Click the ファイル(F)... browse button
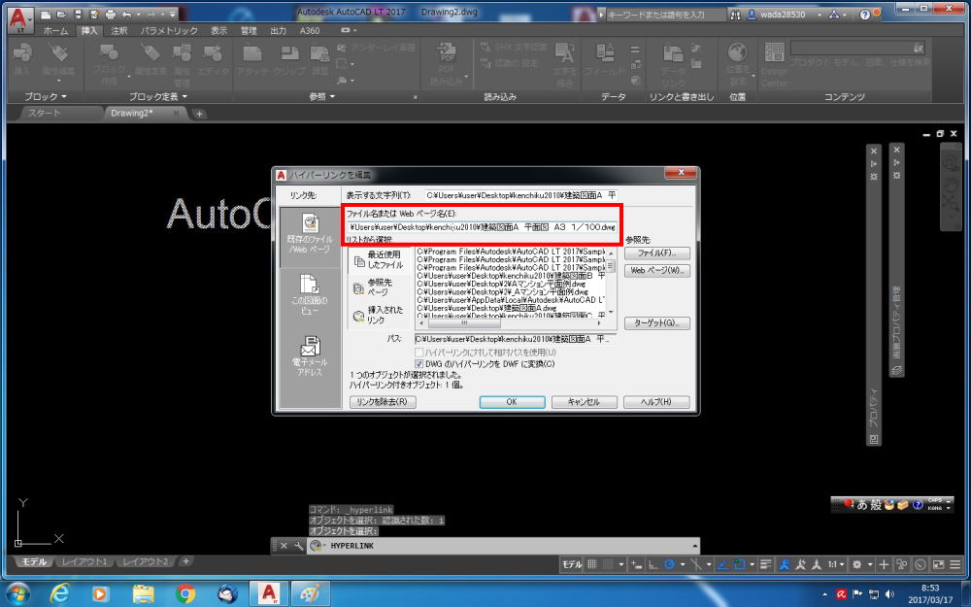The height and width of the screenshot is (607, 971). 656,253
